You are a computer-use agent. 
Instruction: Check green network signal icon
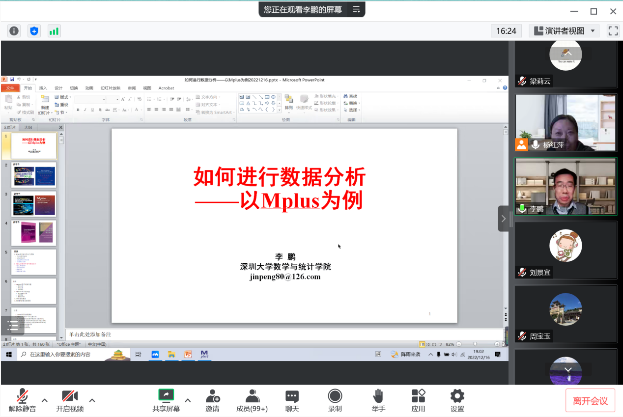coord(54,31)
